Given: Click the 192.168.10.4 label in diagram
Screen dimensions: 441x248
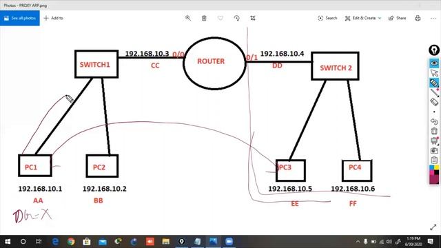Looking at the screenshot, I should click(x=282, y=54).
